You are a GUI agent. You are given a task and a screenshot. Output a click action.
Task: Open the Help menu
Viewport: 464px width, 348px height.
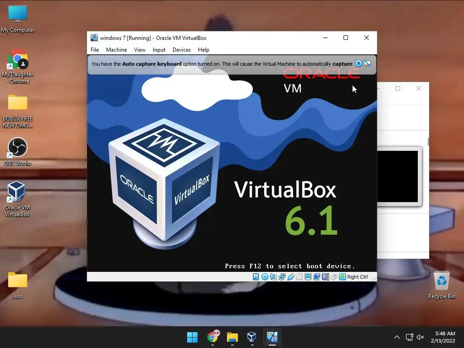203,50
